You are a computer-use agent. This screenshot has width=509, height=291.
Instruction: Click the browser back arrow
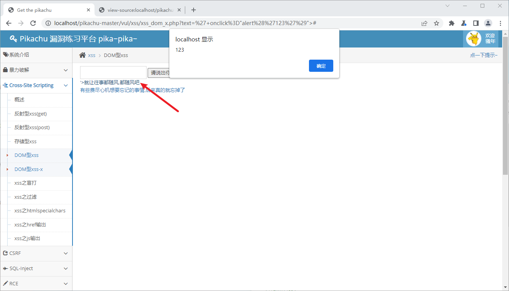pos(9,23)
